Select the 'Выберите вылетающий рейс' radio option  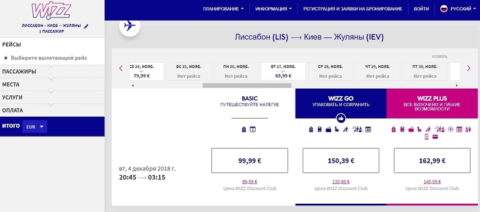click(x=6, y=58)
